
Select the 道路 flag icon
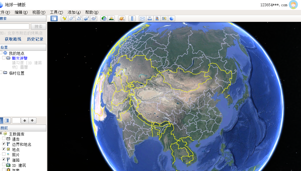(8, 160)
